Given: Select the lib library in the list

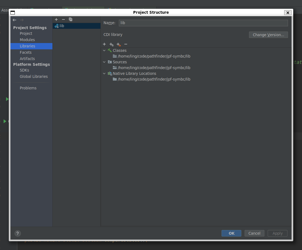Looking at the screenshot, I should 62,26.
